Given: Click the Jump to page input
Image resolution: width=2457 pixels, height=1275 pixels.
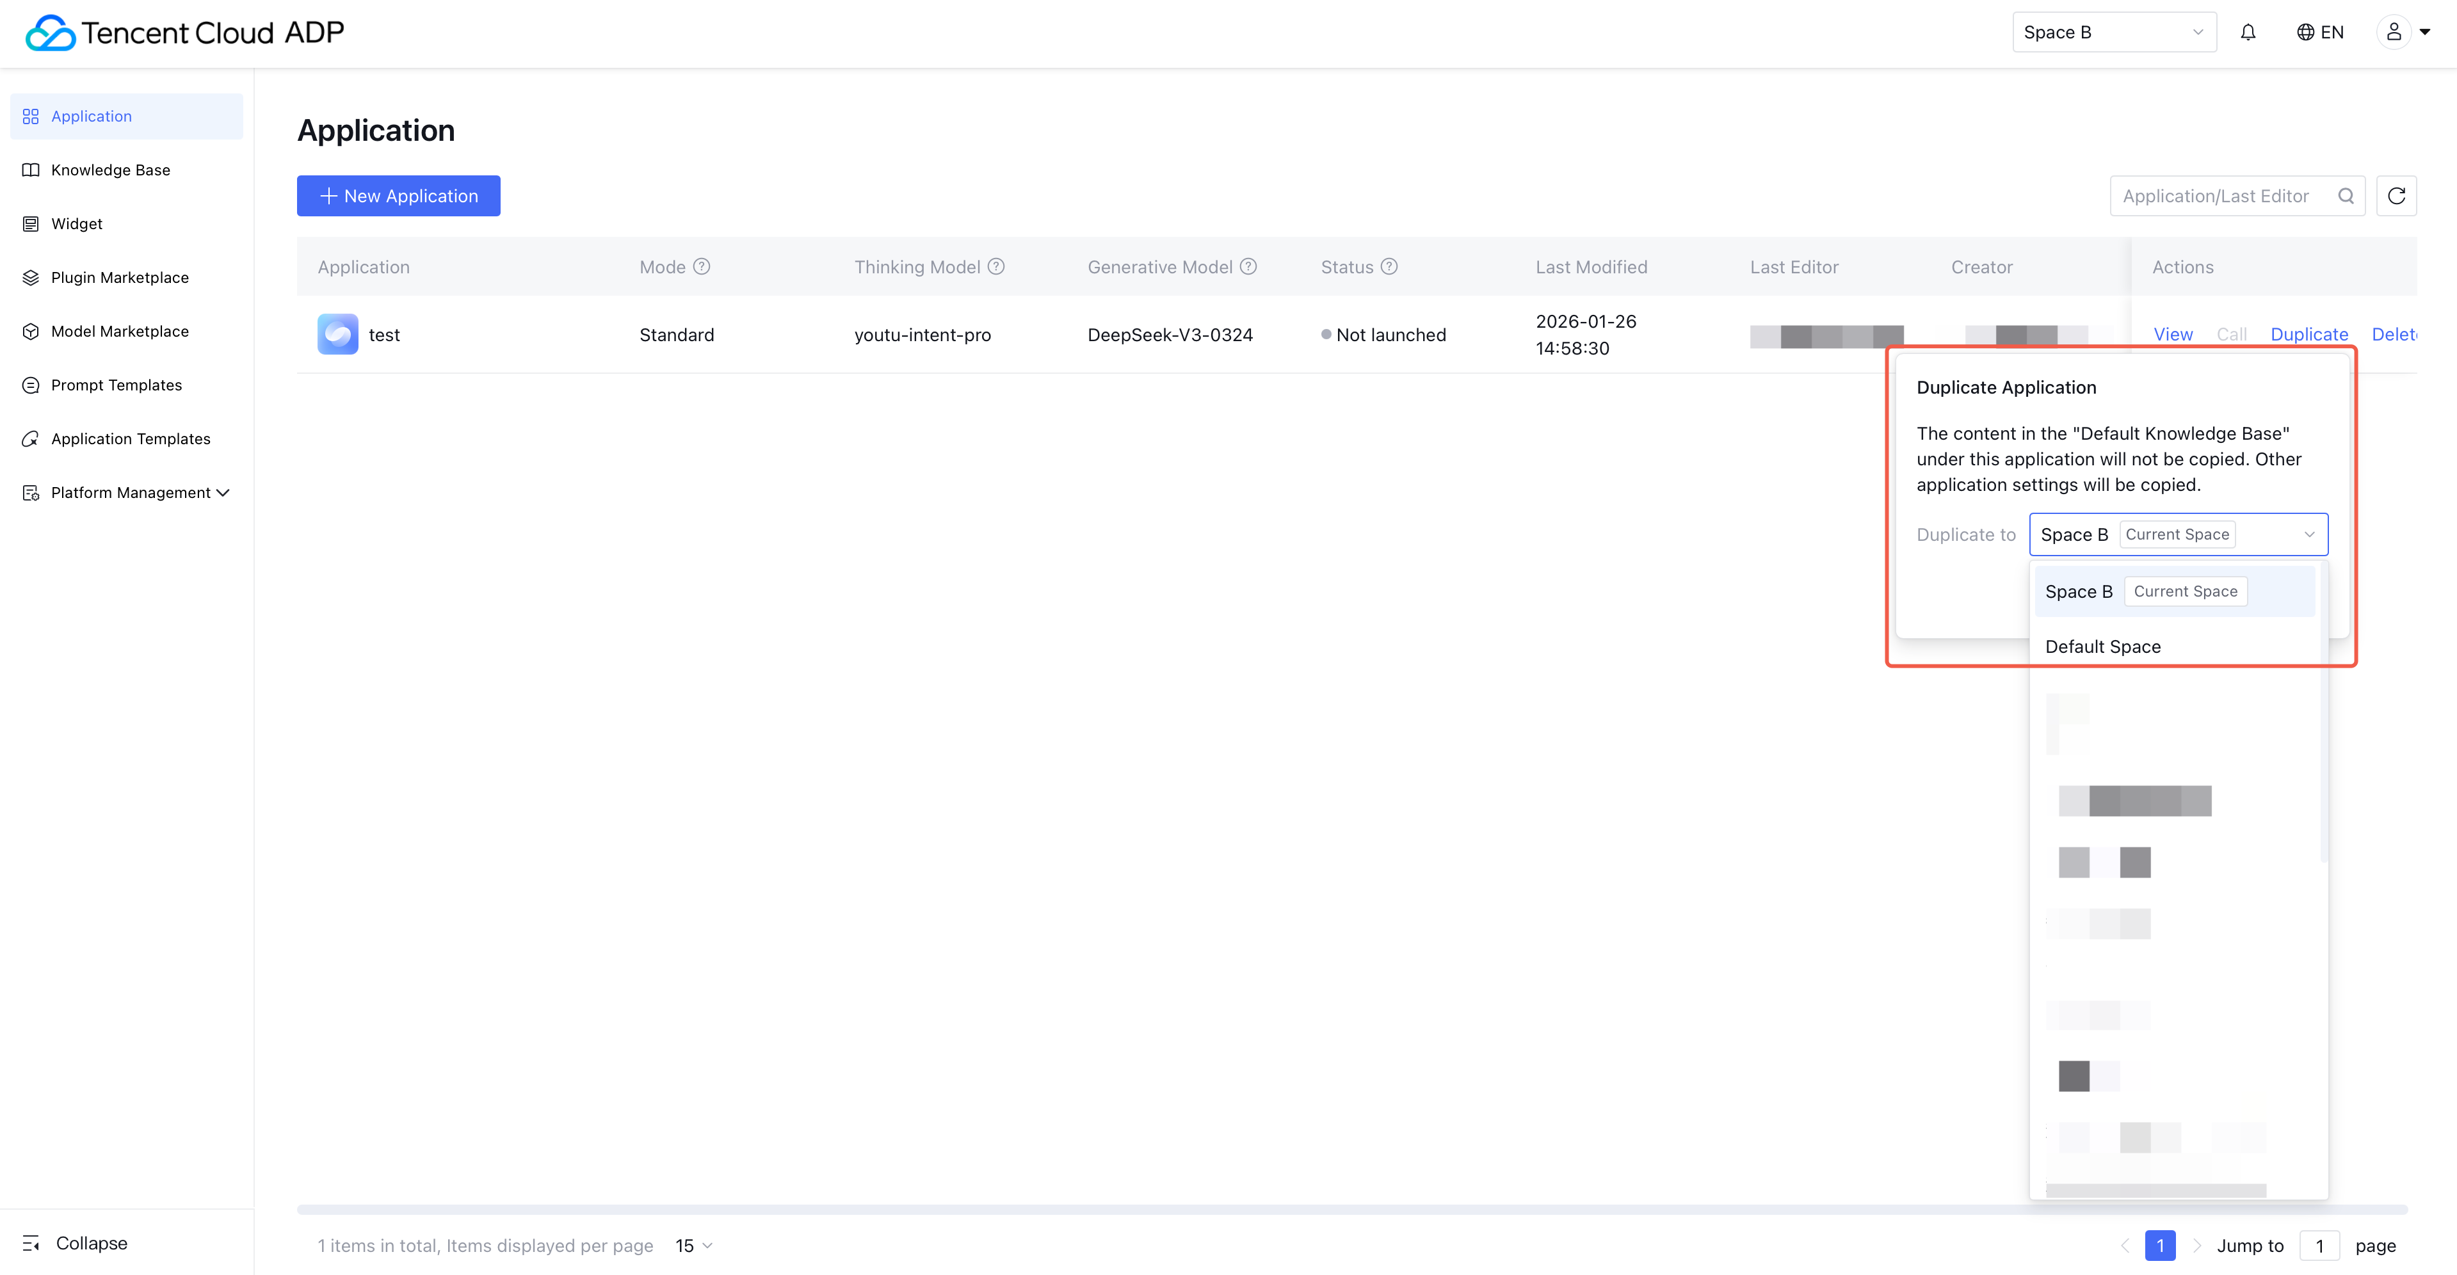Looking at the screenshot, I should click(x=2319, y=1246).
